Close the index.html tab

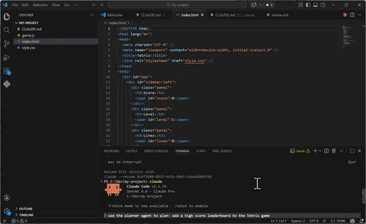coord(202,15)
